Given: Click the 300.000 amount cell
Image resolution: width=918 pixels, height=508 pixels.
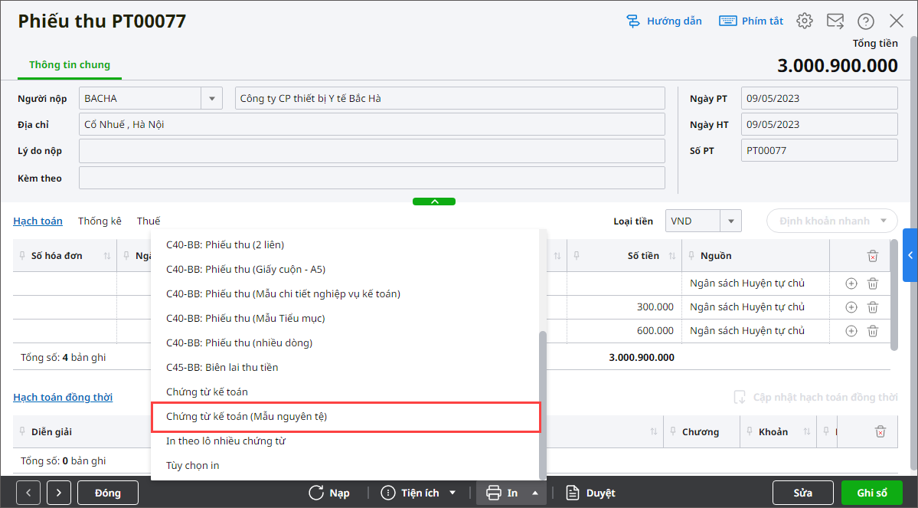Looking at the screenshot, I should [x=624, y=307].
